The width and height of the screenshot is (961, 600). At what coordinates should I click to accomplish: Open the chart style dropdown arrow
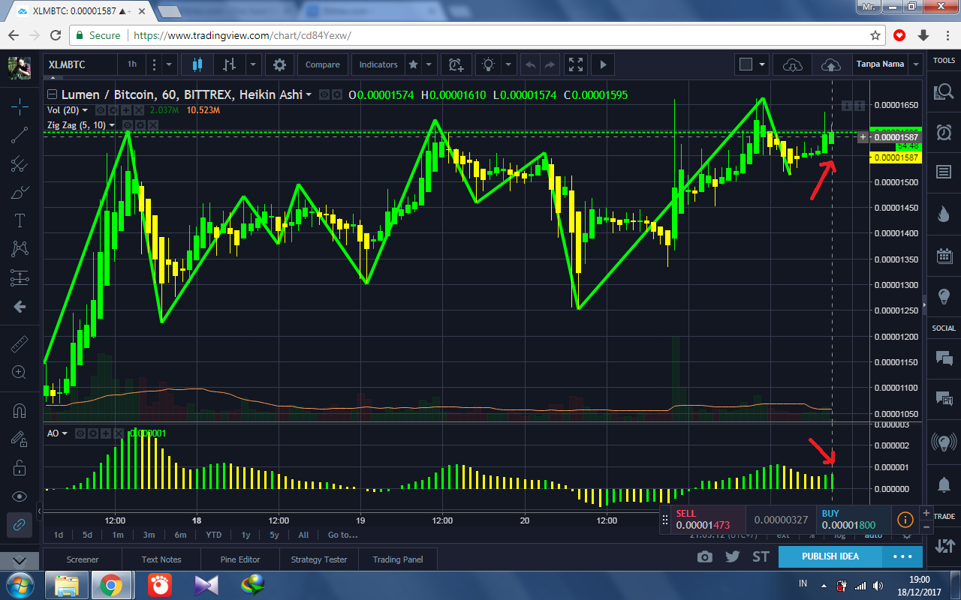[254, 64]
